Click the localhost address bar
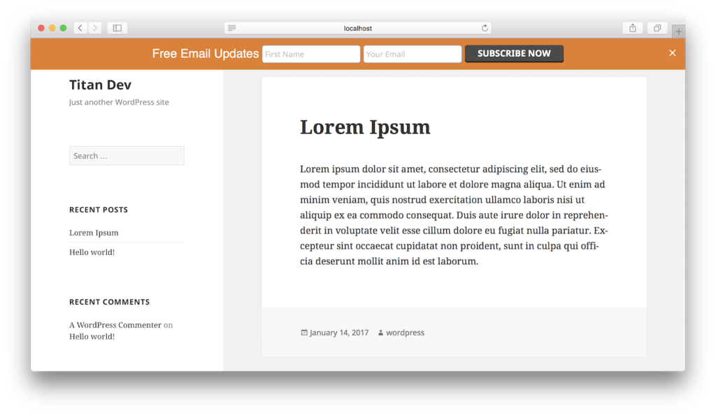 358,28
